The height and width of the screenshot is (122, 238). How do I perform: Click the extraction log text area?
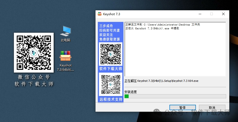pos(175,49)
